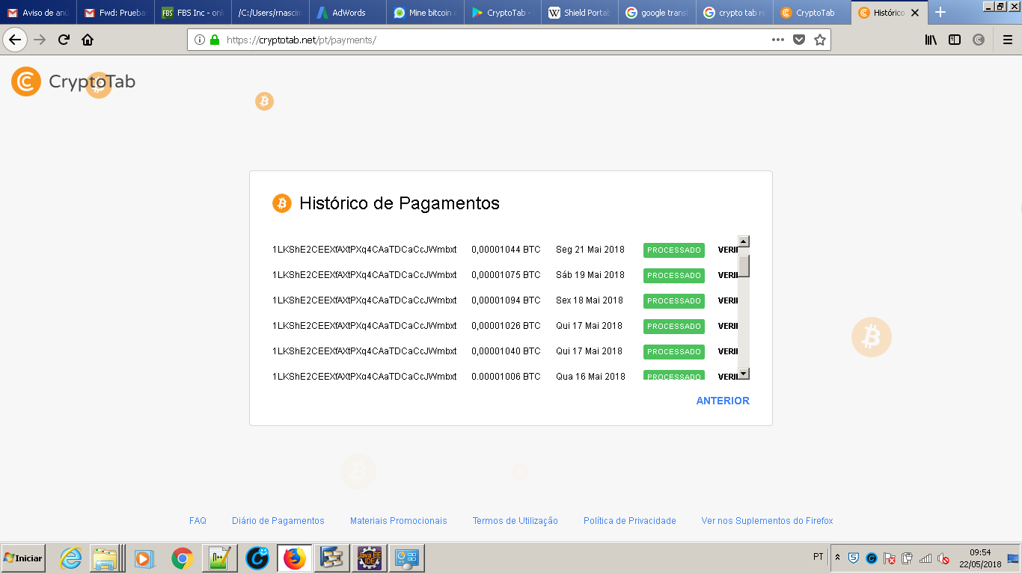Open the Diário de Pagamentos link
1022x574 pixels.
(278, 521)
